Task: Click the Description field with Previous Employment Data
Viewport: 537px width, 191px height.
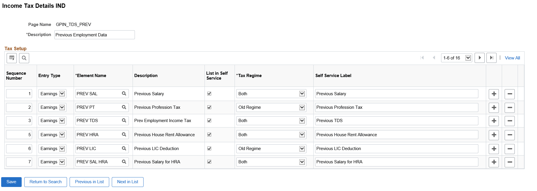Action: [94, 35]
